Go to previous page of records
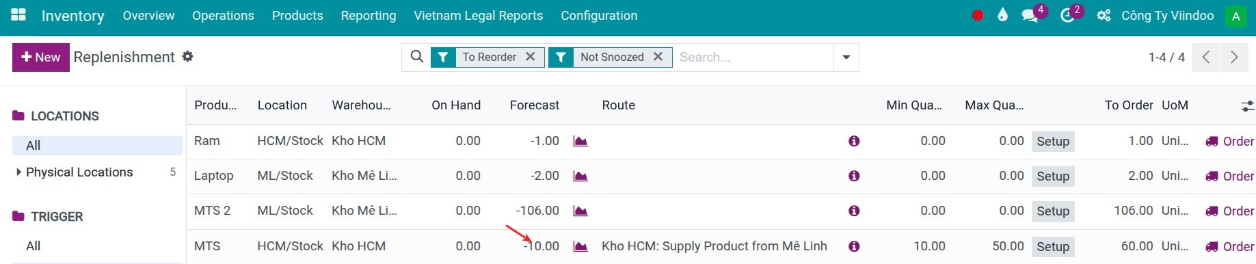Screen dimensions: 1256x264 [x=1206, y=57]
